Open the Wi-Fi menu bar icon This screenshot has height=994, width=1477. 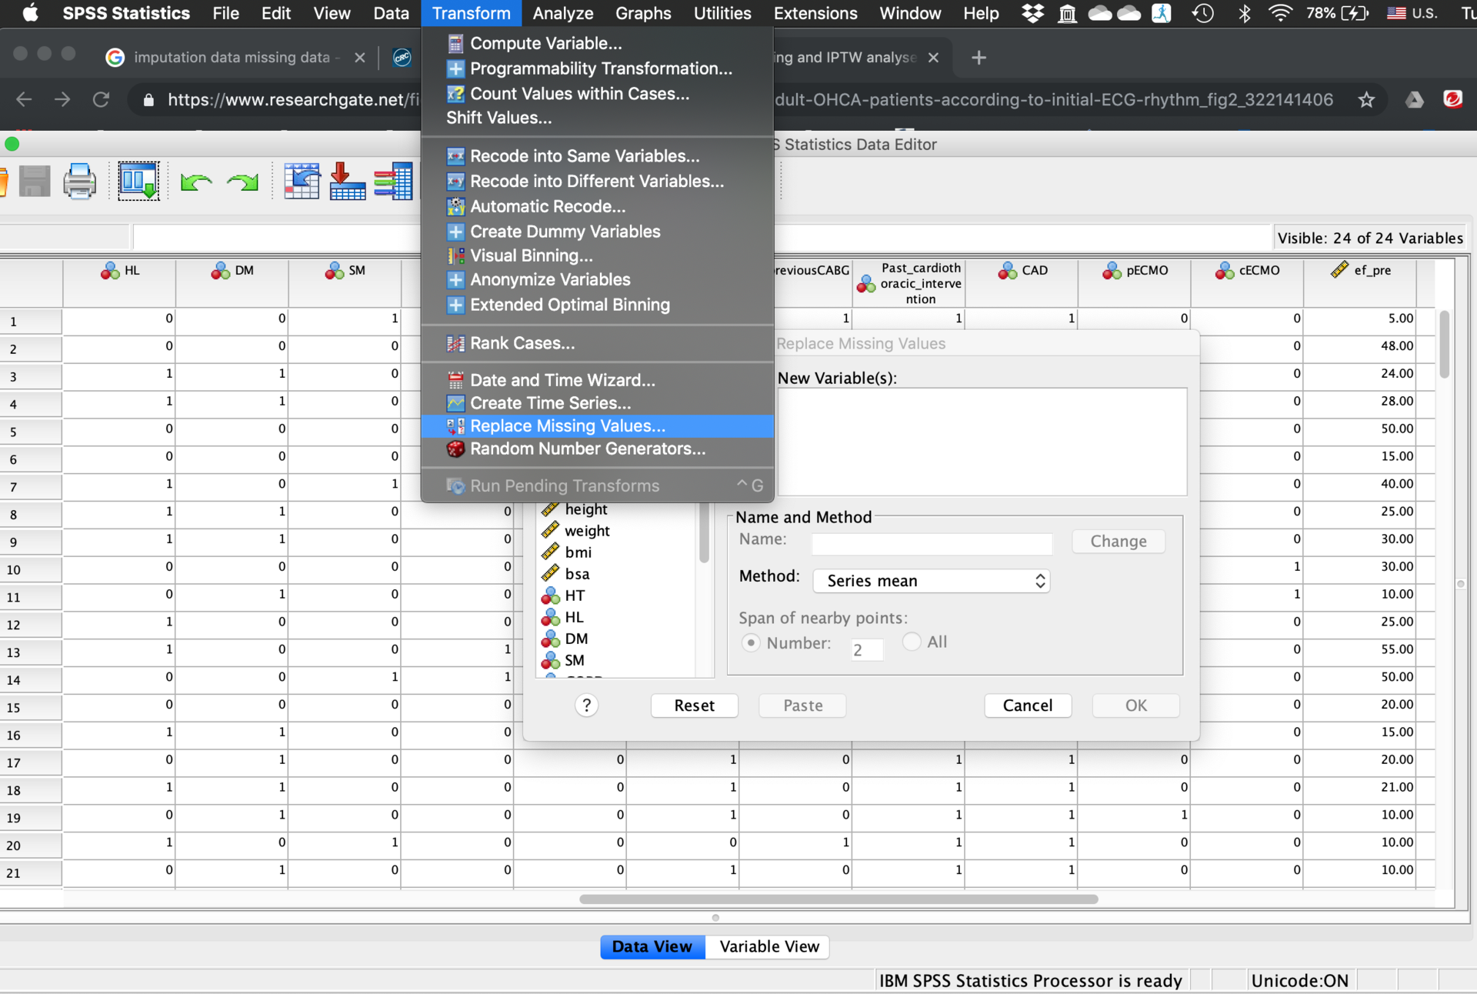1280,13
